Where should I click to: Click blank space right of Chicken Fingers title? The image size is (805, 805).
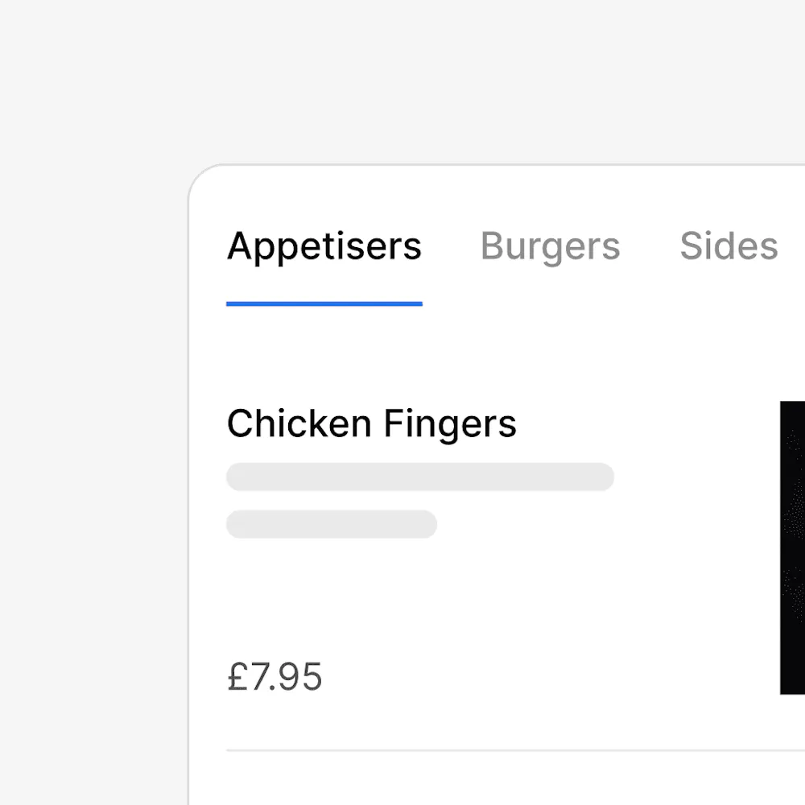[x=644, y=423]
